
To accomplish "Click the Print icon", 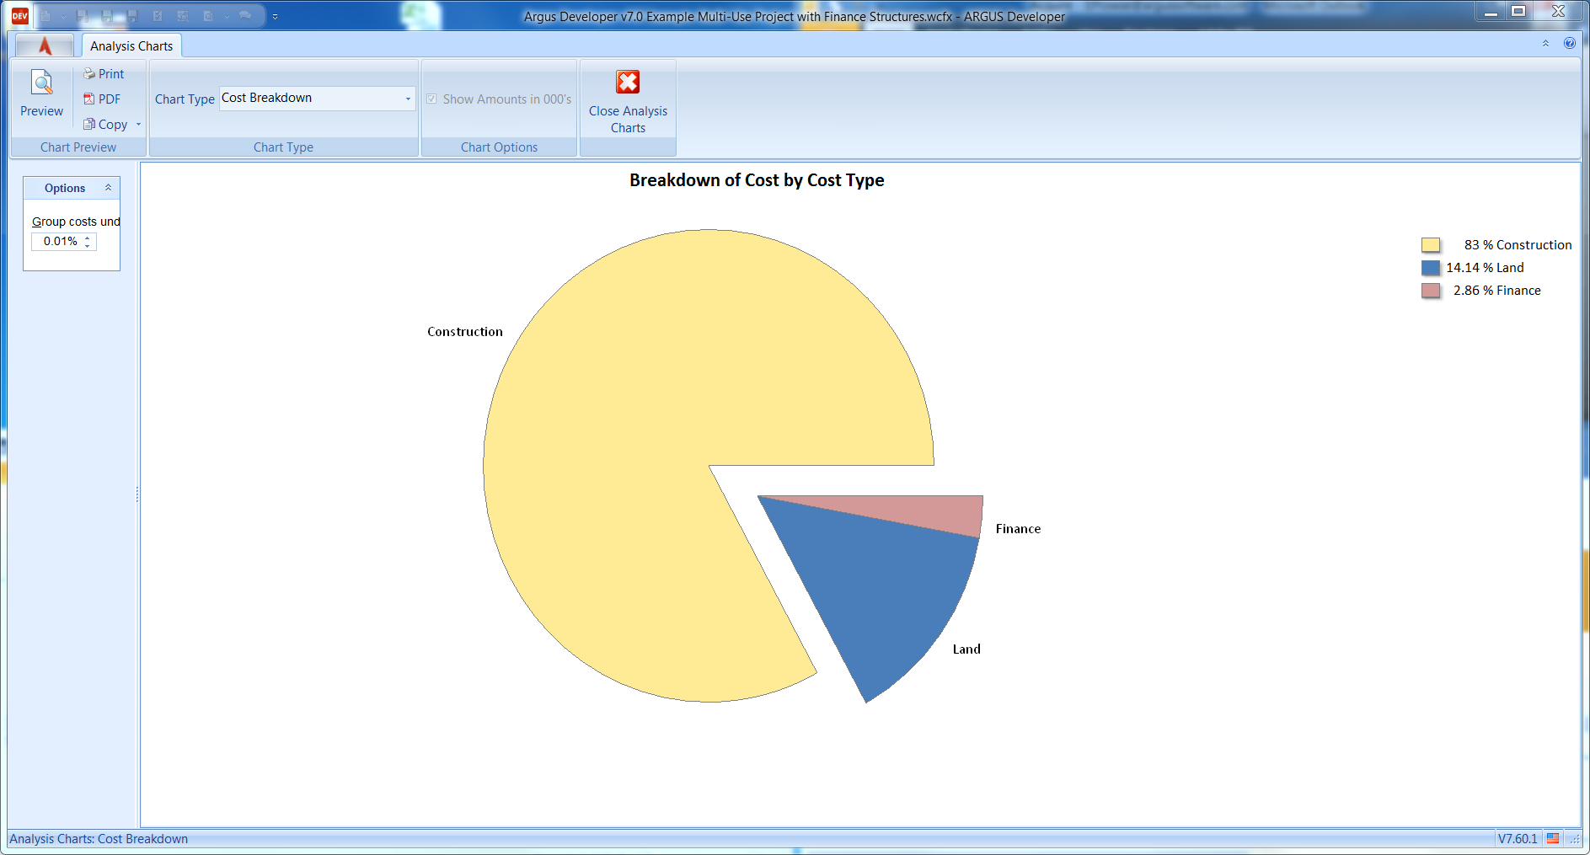I will tap(88, 73).
